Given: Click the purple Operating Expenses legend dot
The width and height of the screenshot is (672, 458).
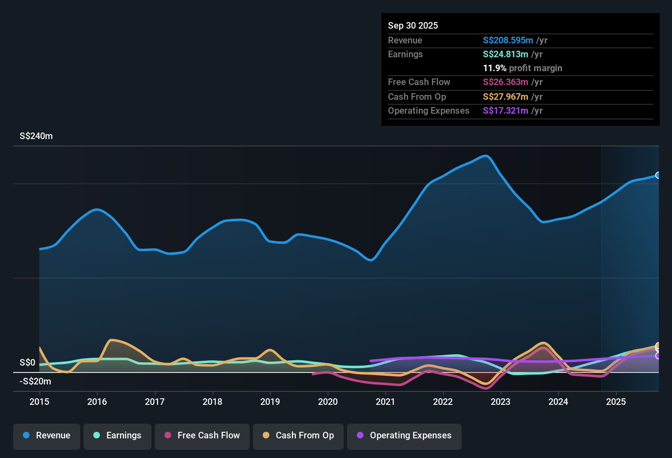Looking at the screenshot, I should point(360,436).
